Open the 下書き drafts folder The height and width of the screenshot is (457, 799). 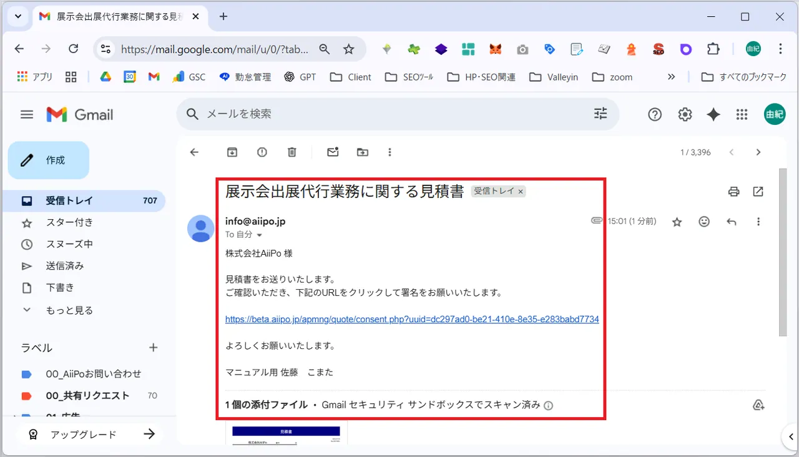click(60, 288)
